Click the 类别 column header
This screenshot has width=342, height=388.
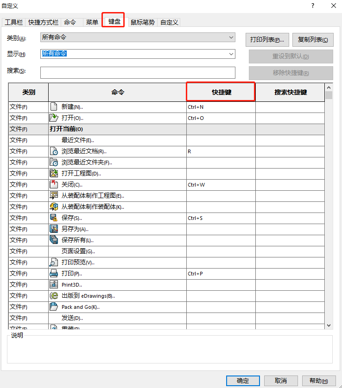(29, 92)
